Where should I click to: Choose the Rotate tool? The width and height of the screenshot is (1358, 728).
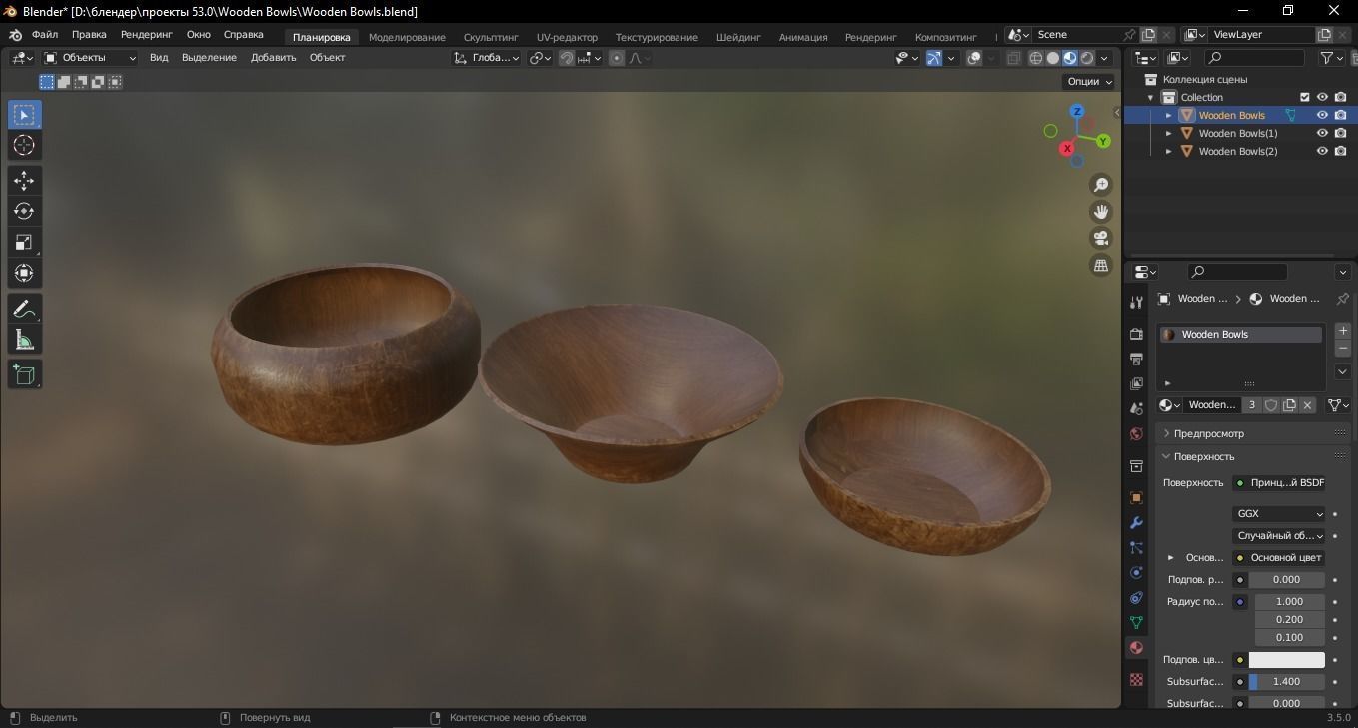pyautogui.click(x=24, y=212)
